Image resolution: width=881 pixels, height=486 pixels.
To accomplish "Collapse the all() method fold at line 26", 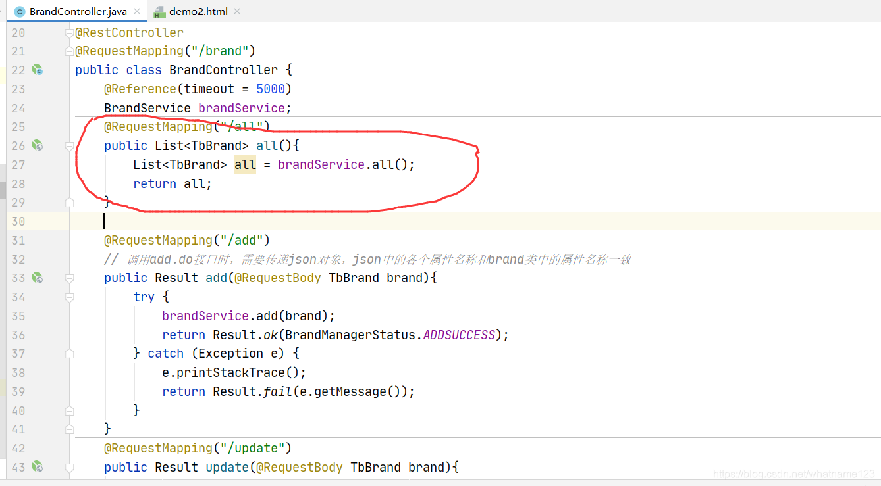I will click(69, 145).
